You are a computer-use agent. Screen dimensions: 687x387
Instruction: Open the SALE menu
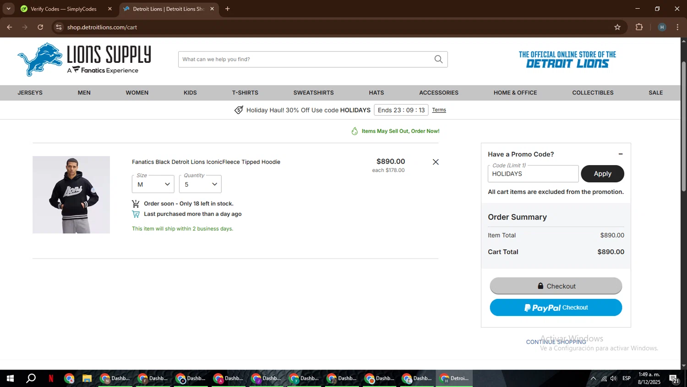pyautogui.click(x=656, y=93)
